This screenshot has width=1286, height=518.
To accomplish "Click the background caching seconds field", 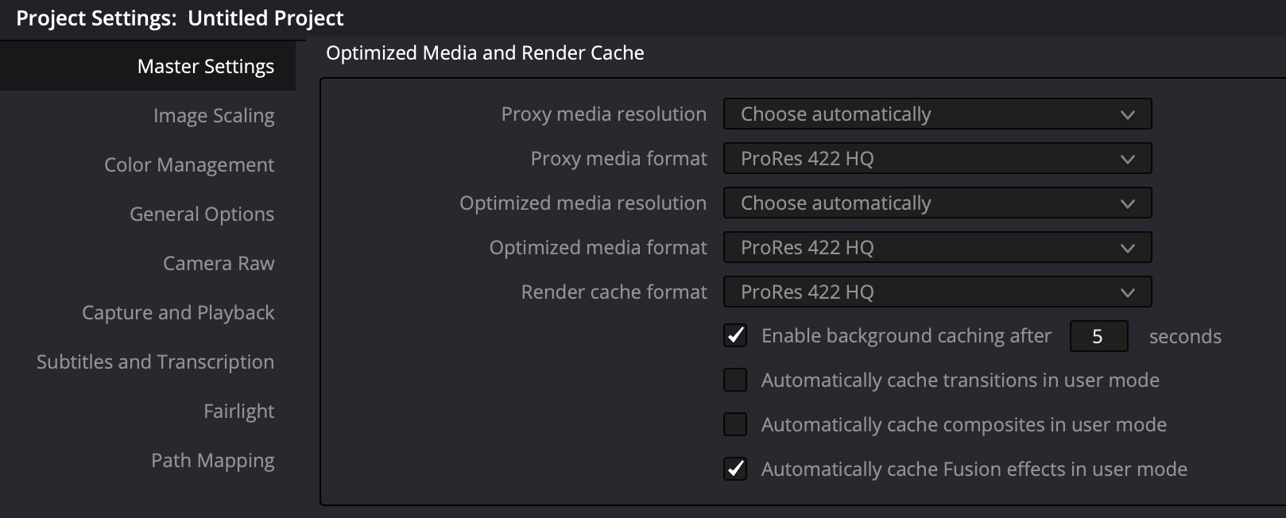I will coord(1098,336).
